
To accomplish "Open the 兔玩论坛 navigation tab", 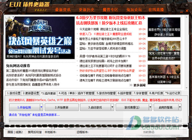I will point(134,10).
